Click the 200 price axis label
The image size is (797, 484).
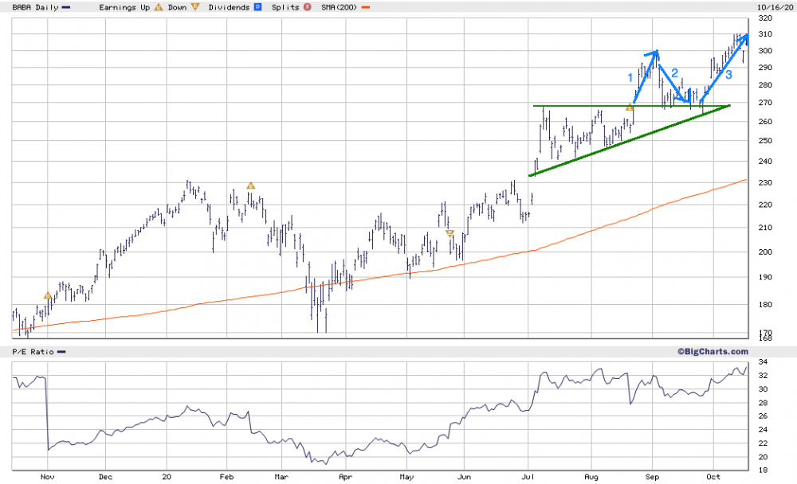pos(765,252)
